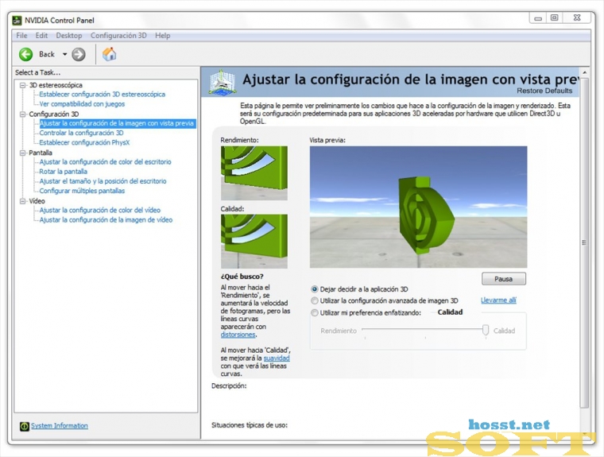Open the Help menu

tap(163, 36)
